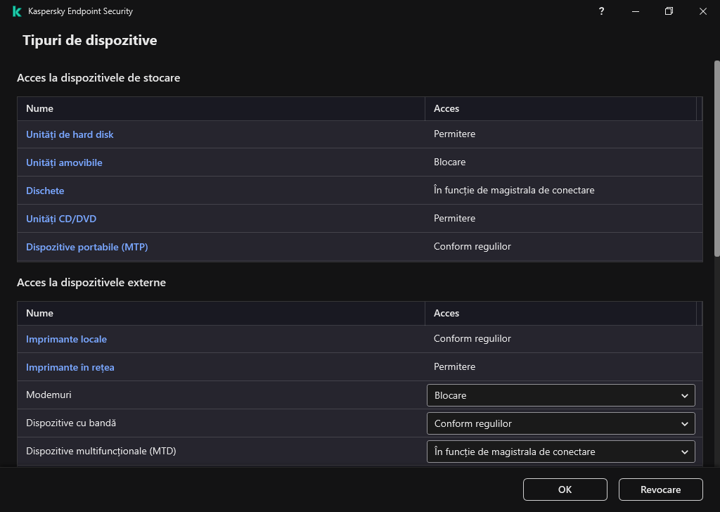Open Unități de hard disk link

tap(70, 134)
